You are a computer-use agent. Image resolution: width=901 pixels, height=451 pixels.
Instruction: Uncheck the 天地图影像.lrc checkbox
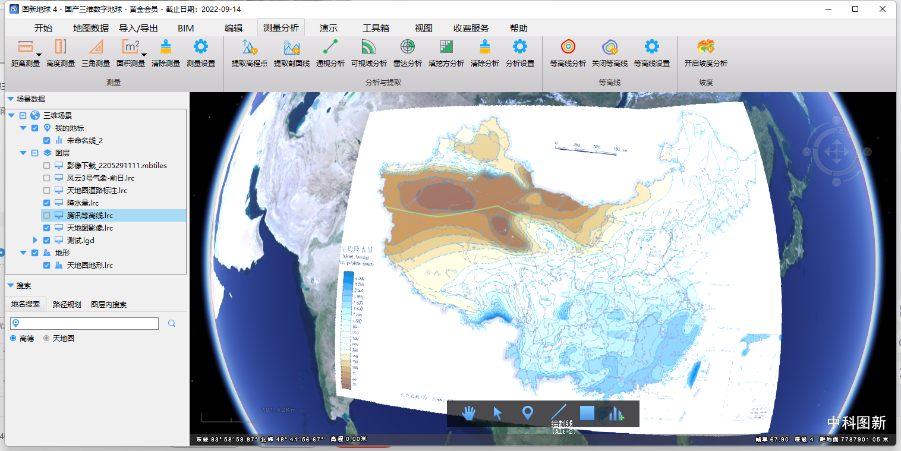tap(47, 228)
